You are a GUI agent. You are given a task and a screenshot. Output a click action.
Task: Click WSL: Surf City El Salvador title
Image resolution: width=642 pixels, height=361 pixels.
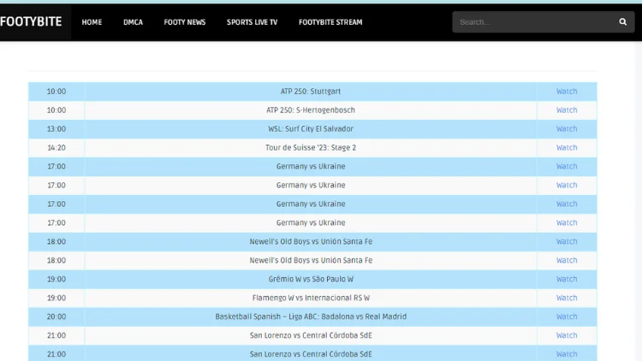click(x=311, y=129)
